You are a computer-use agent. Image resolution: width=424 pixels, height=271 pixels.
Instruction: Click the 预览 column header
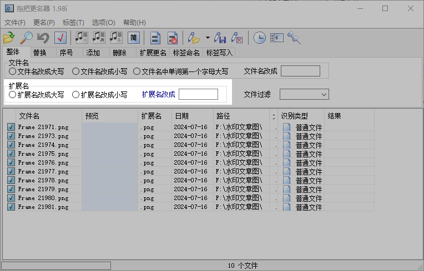tap(110, 116)
